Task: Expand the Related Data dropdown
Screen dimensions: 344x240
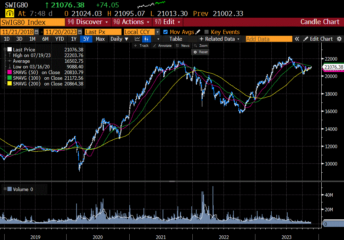Action: tap(219, 39)
